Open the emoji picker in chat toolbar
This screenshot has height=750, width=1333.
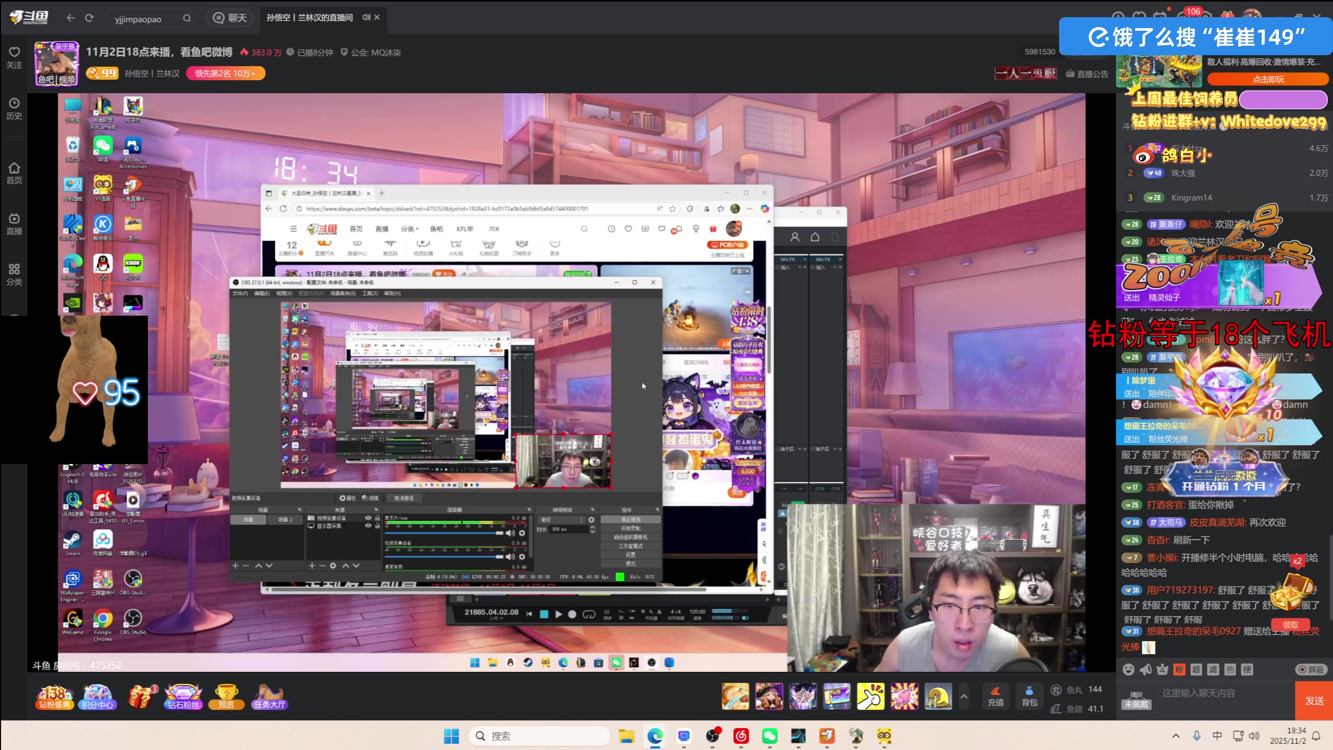pos(1128,670)
